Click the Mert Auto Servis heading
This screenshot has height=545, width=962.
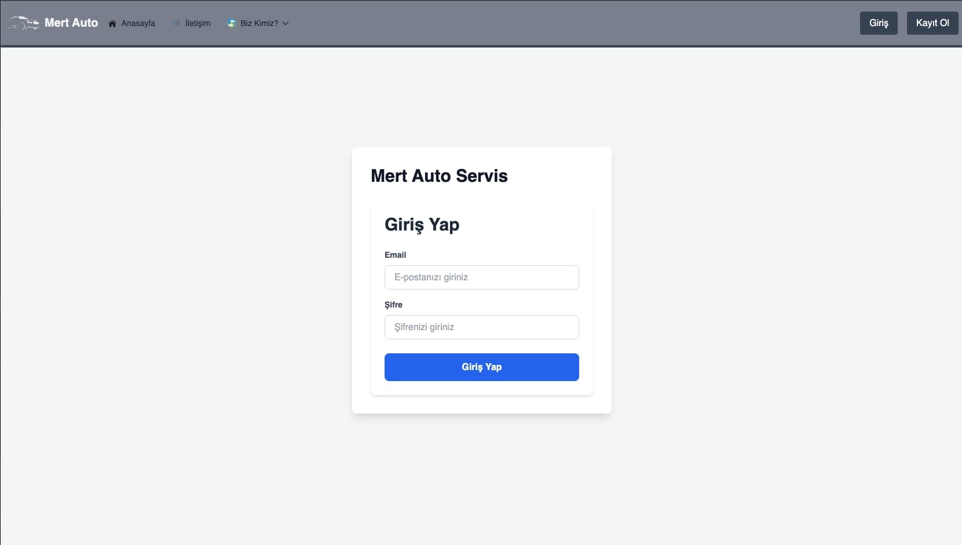click(440, 175)
